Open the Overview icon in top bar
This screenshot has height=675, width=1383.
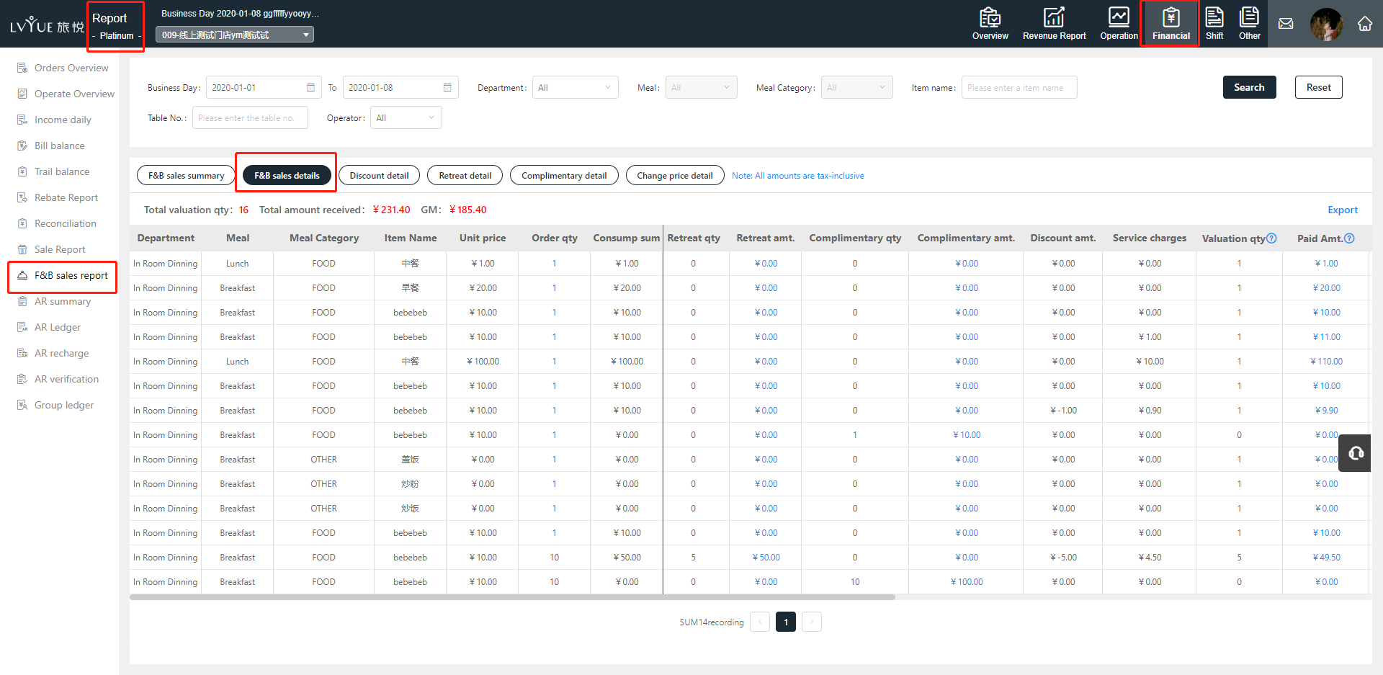990,24
